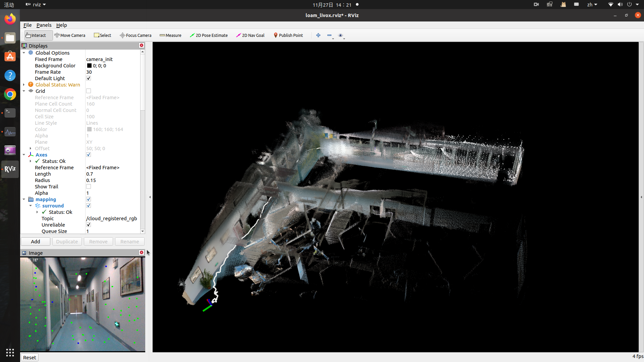
Task: Open Terminal from the dock
Action: tap(10, 113)
